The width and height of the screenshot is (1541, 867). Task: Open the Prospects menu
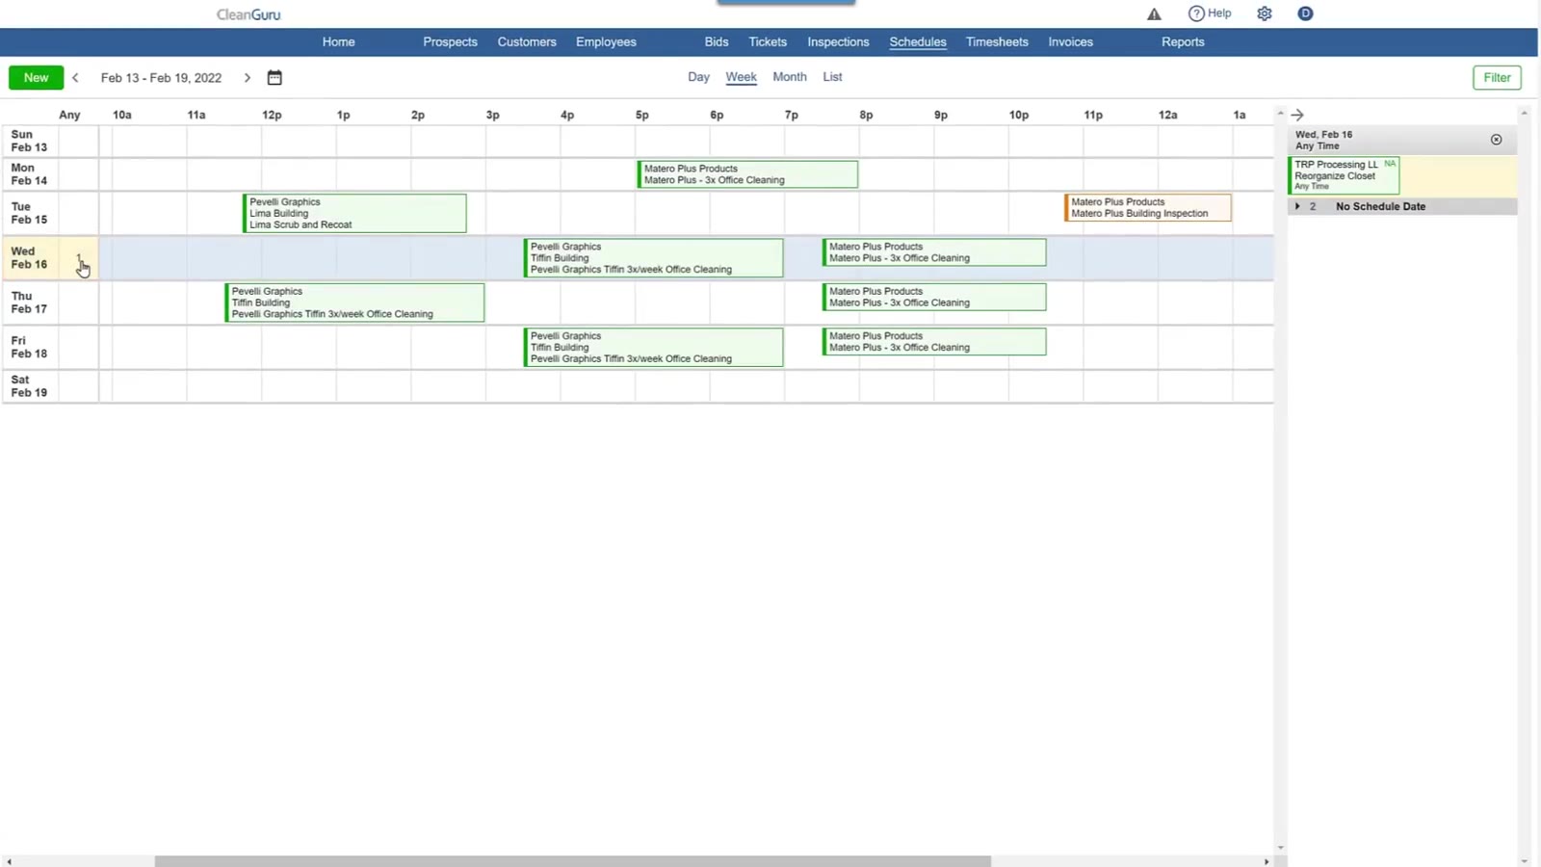(450, 42)
